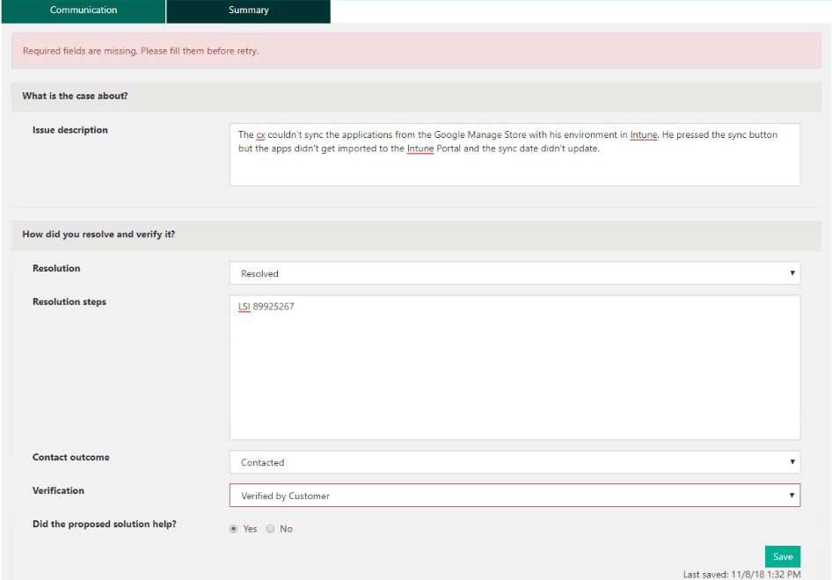Select Yes for proposed solution helped
Screen dimensions: 832x580
tap(233, 528)
